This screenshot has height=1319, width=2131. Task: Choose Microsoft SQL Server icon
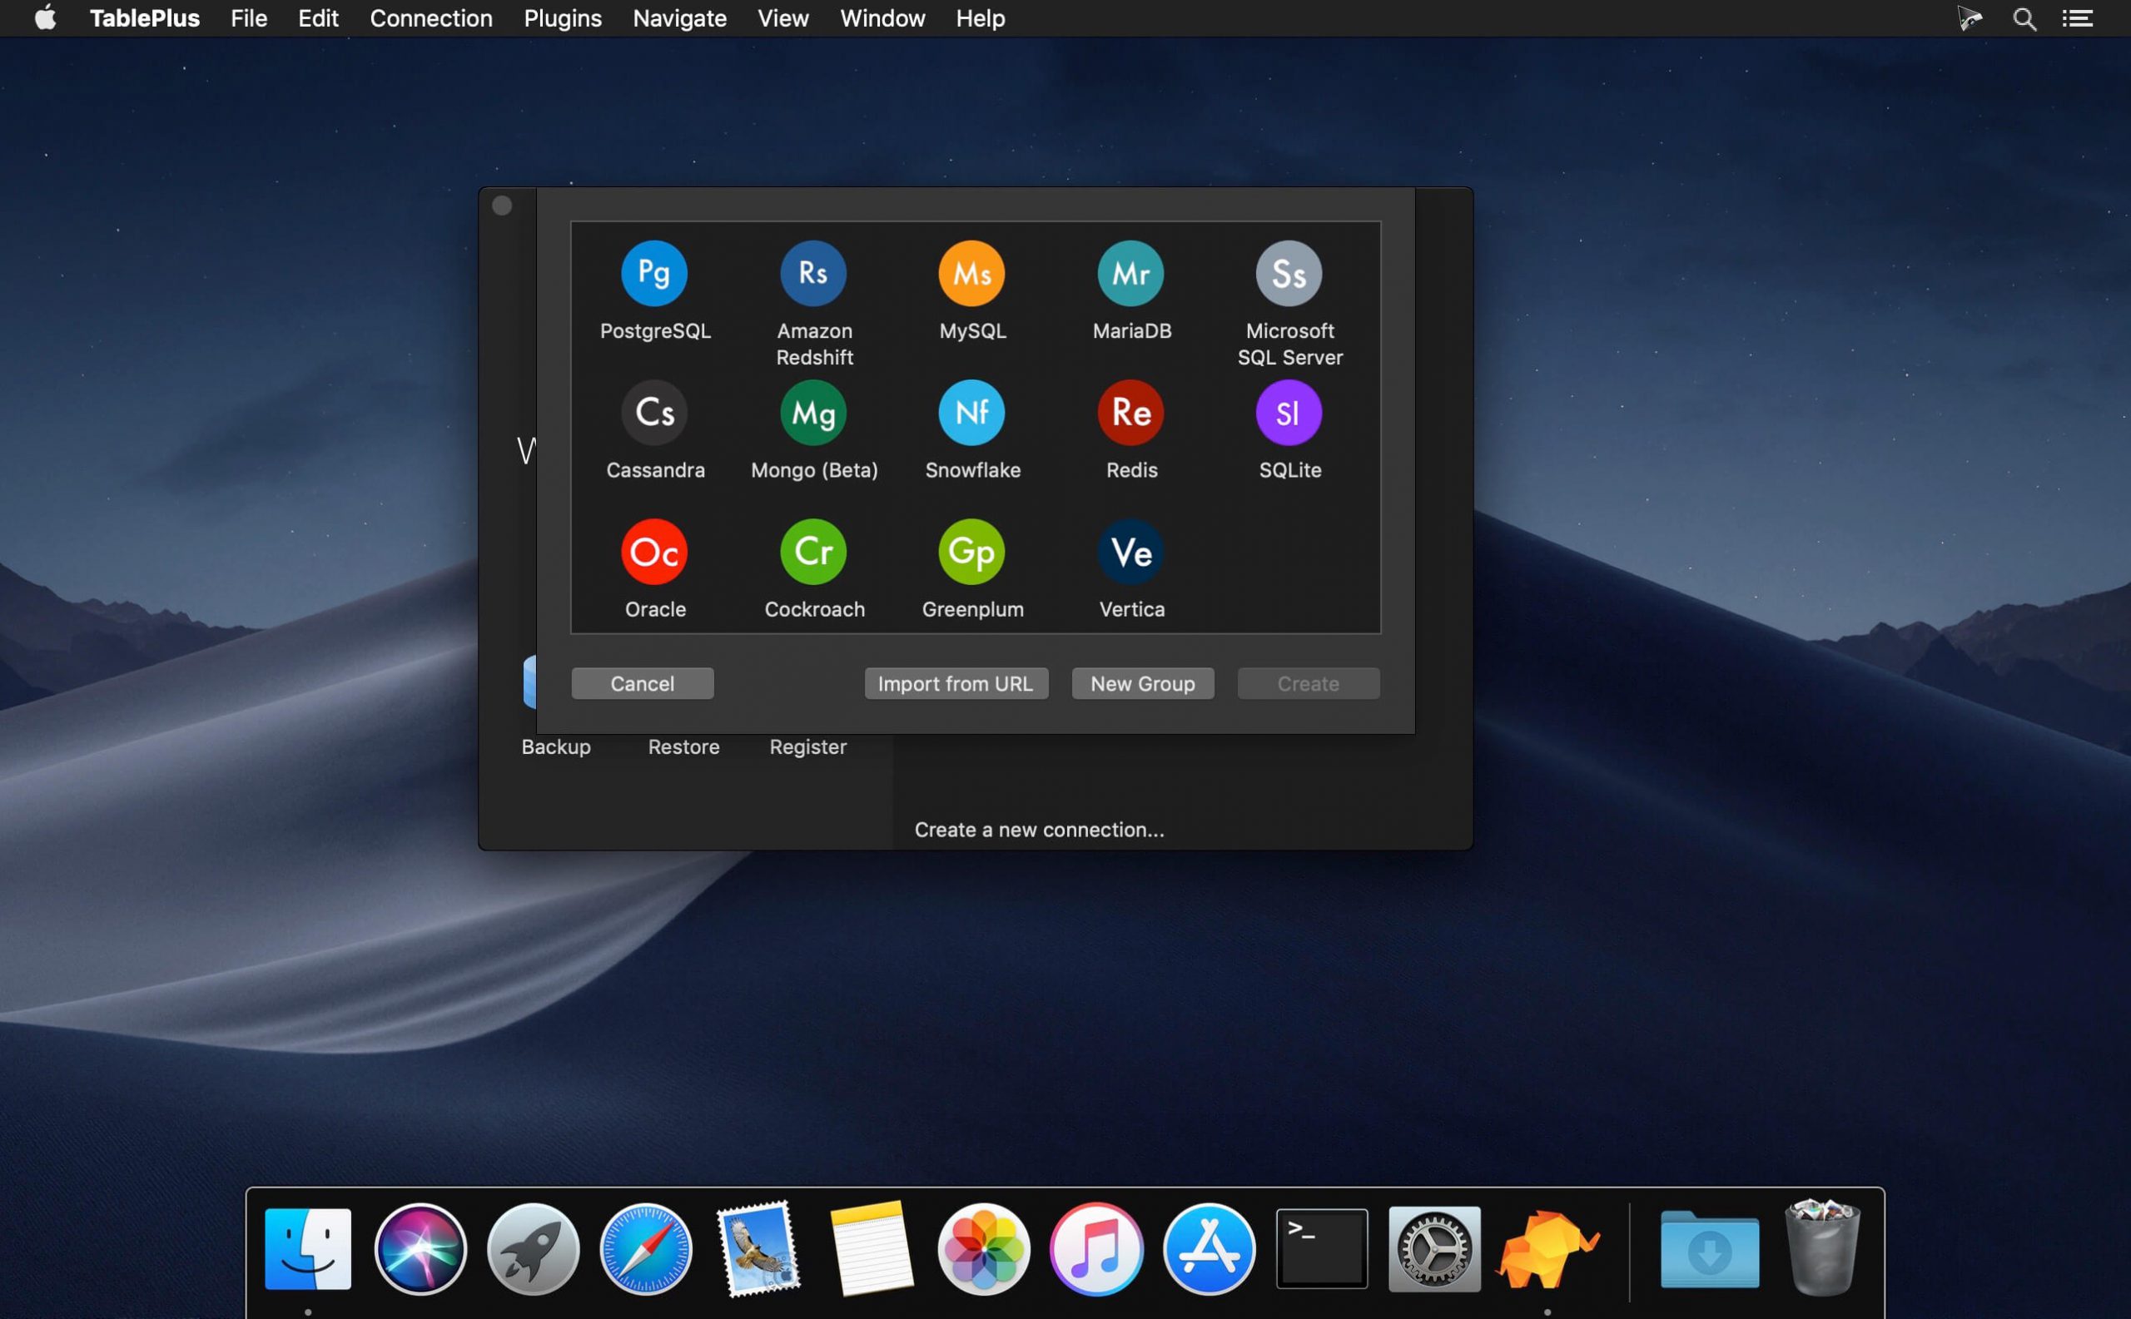coord(1289,273)
